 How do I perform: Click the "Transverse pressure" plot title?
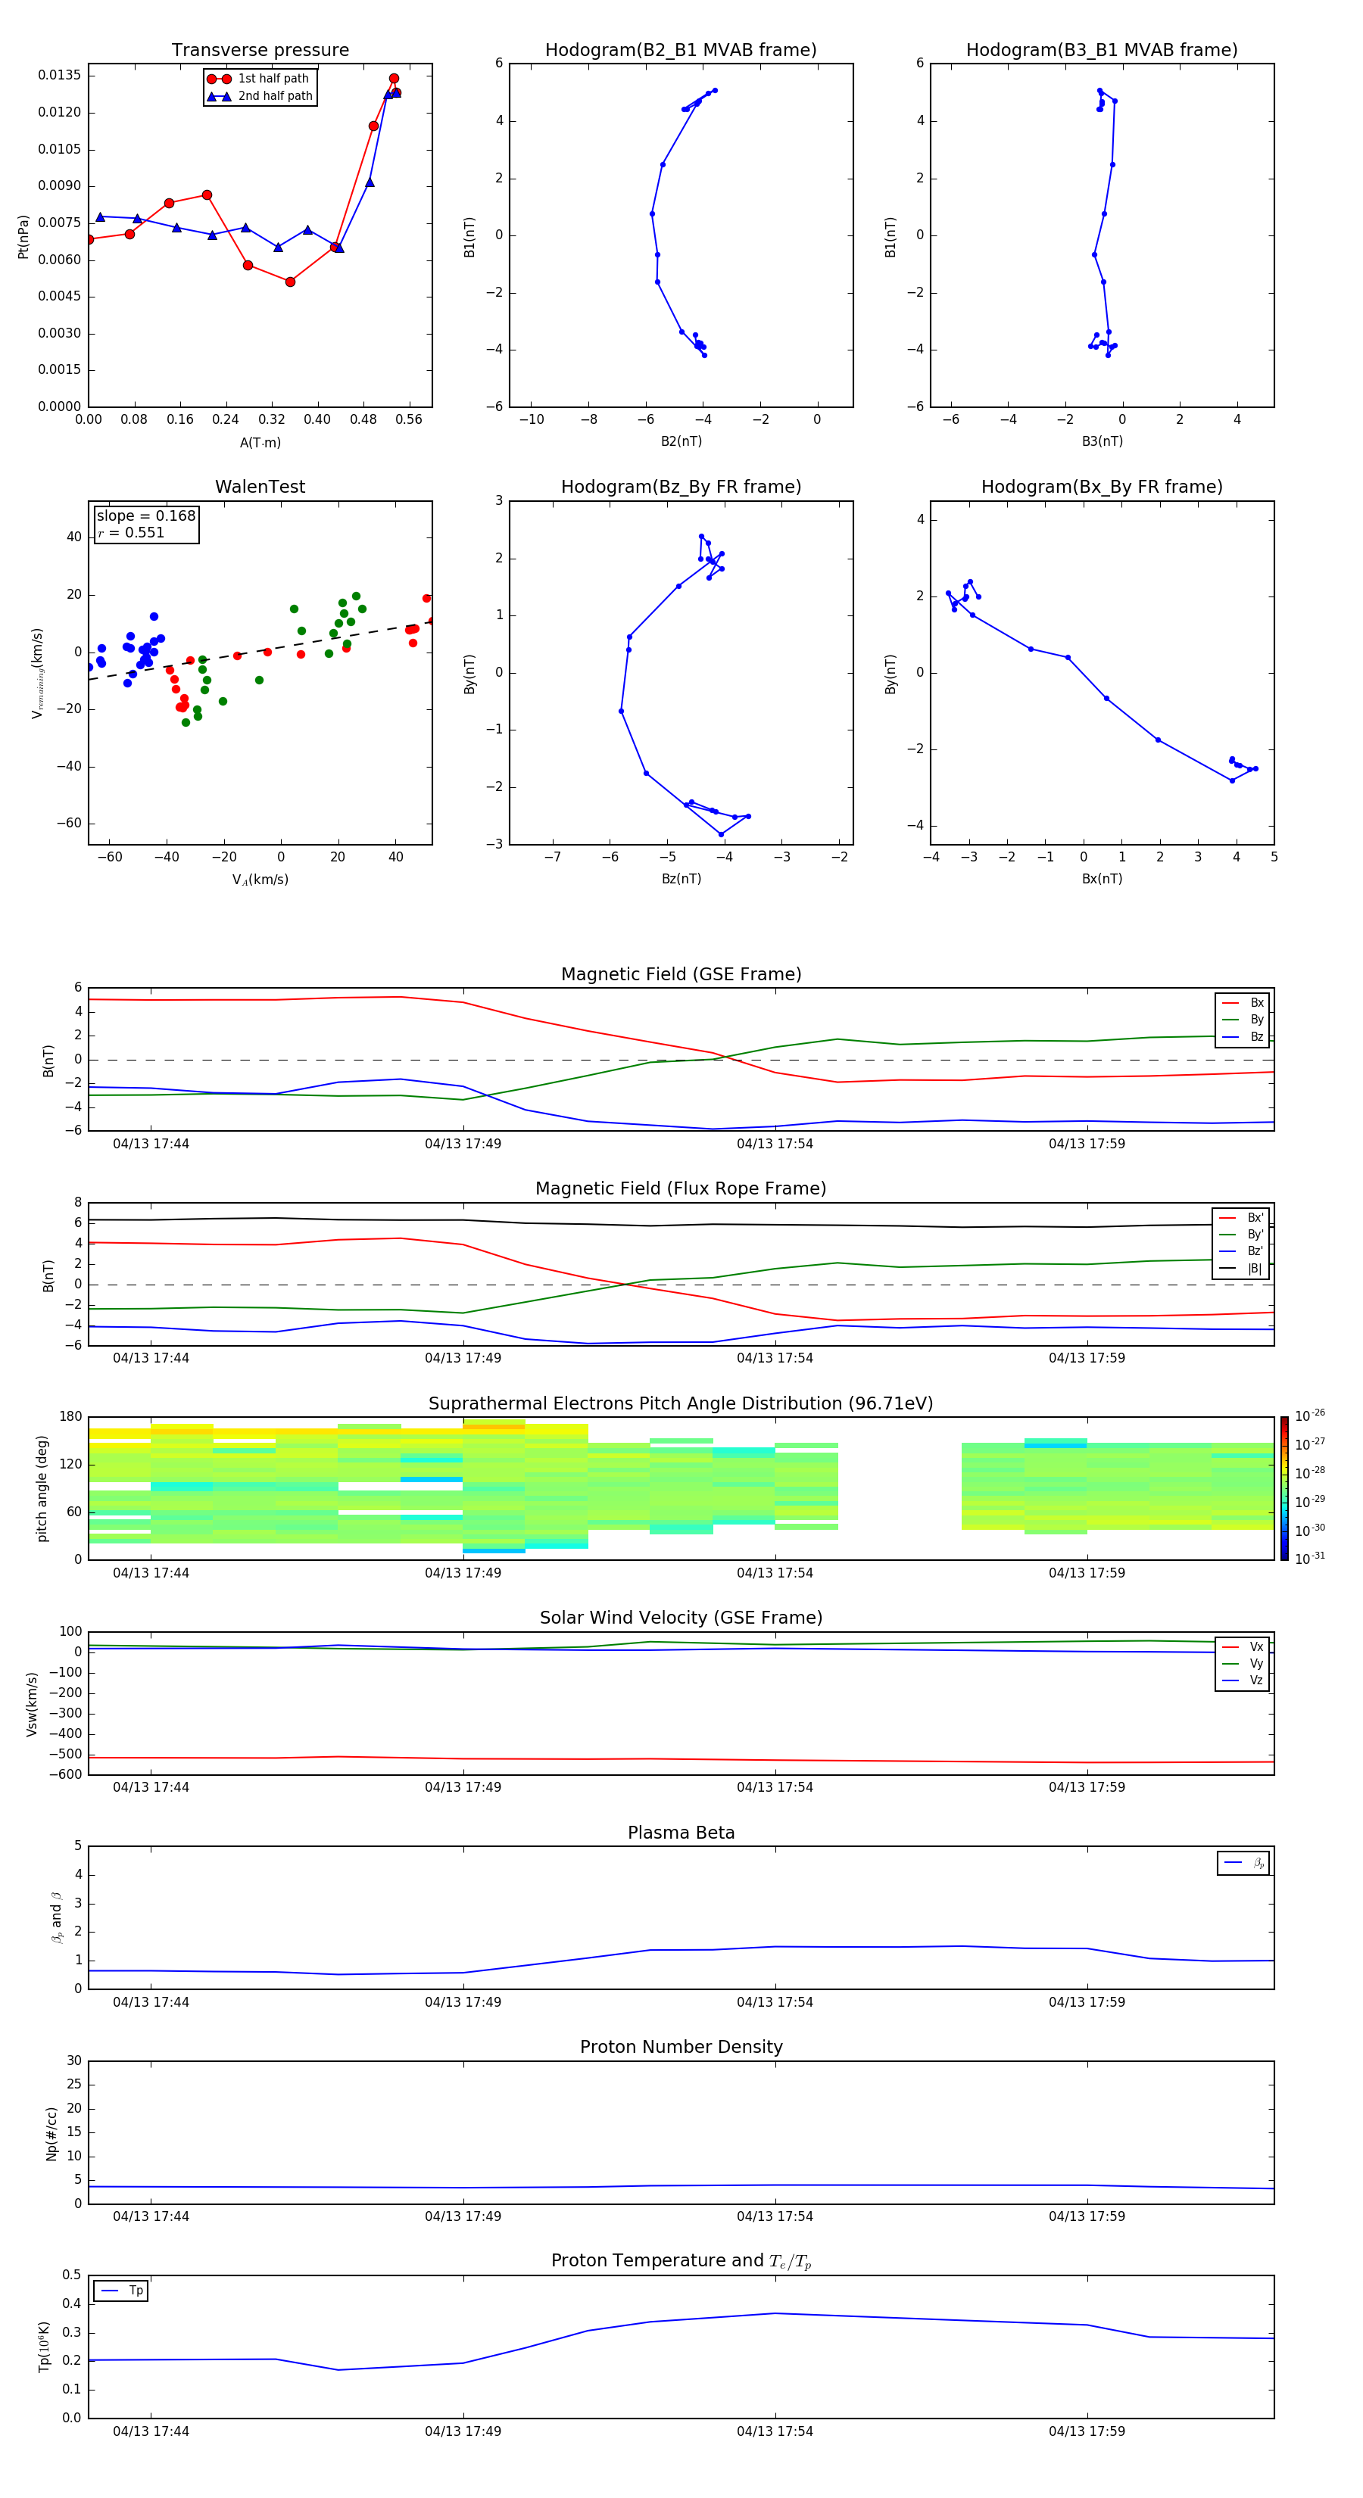pyautogui.click(x=260, y=49)
